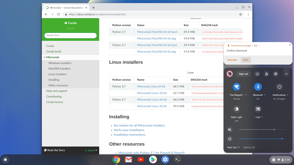
Task: Keep the download
Action: click(246, 60)
